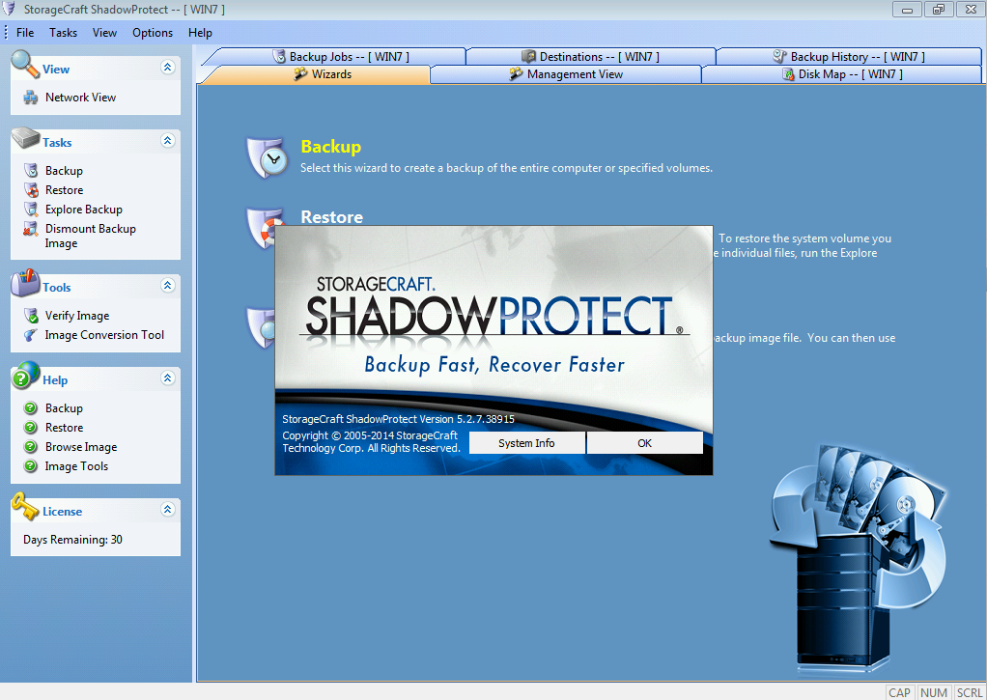This screenshot has width=987, height=700.
Task: Collapse the License panel section
Action: pos(168,510)
